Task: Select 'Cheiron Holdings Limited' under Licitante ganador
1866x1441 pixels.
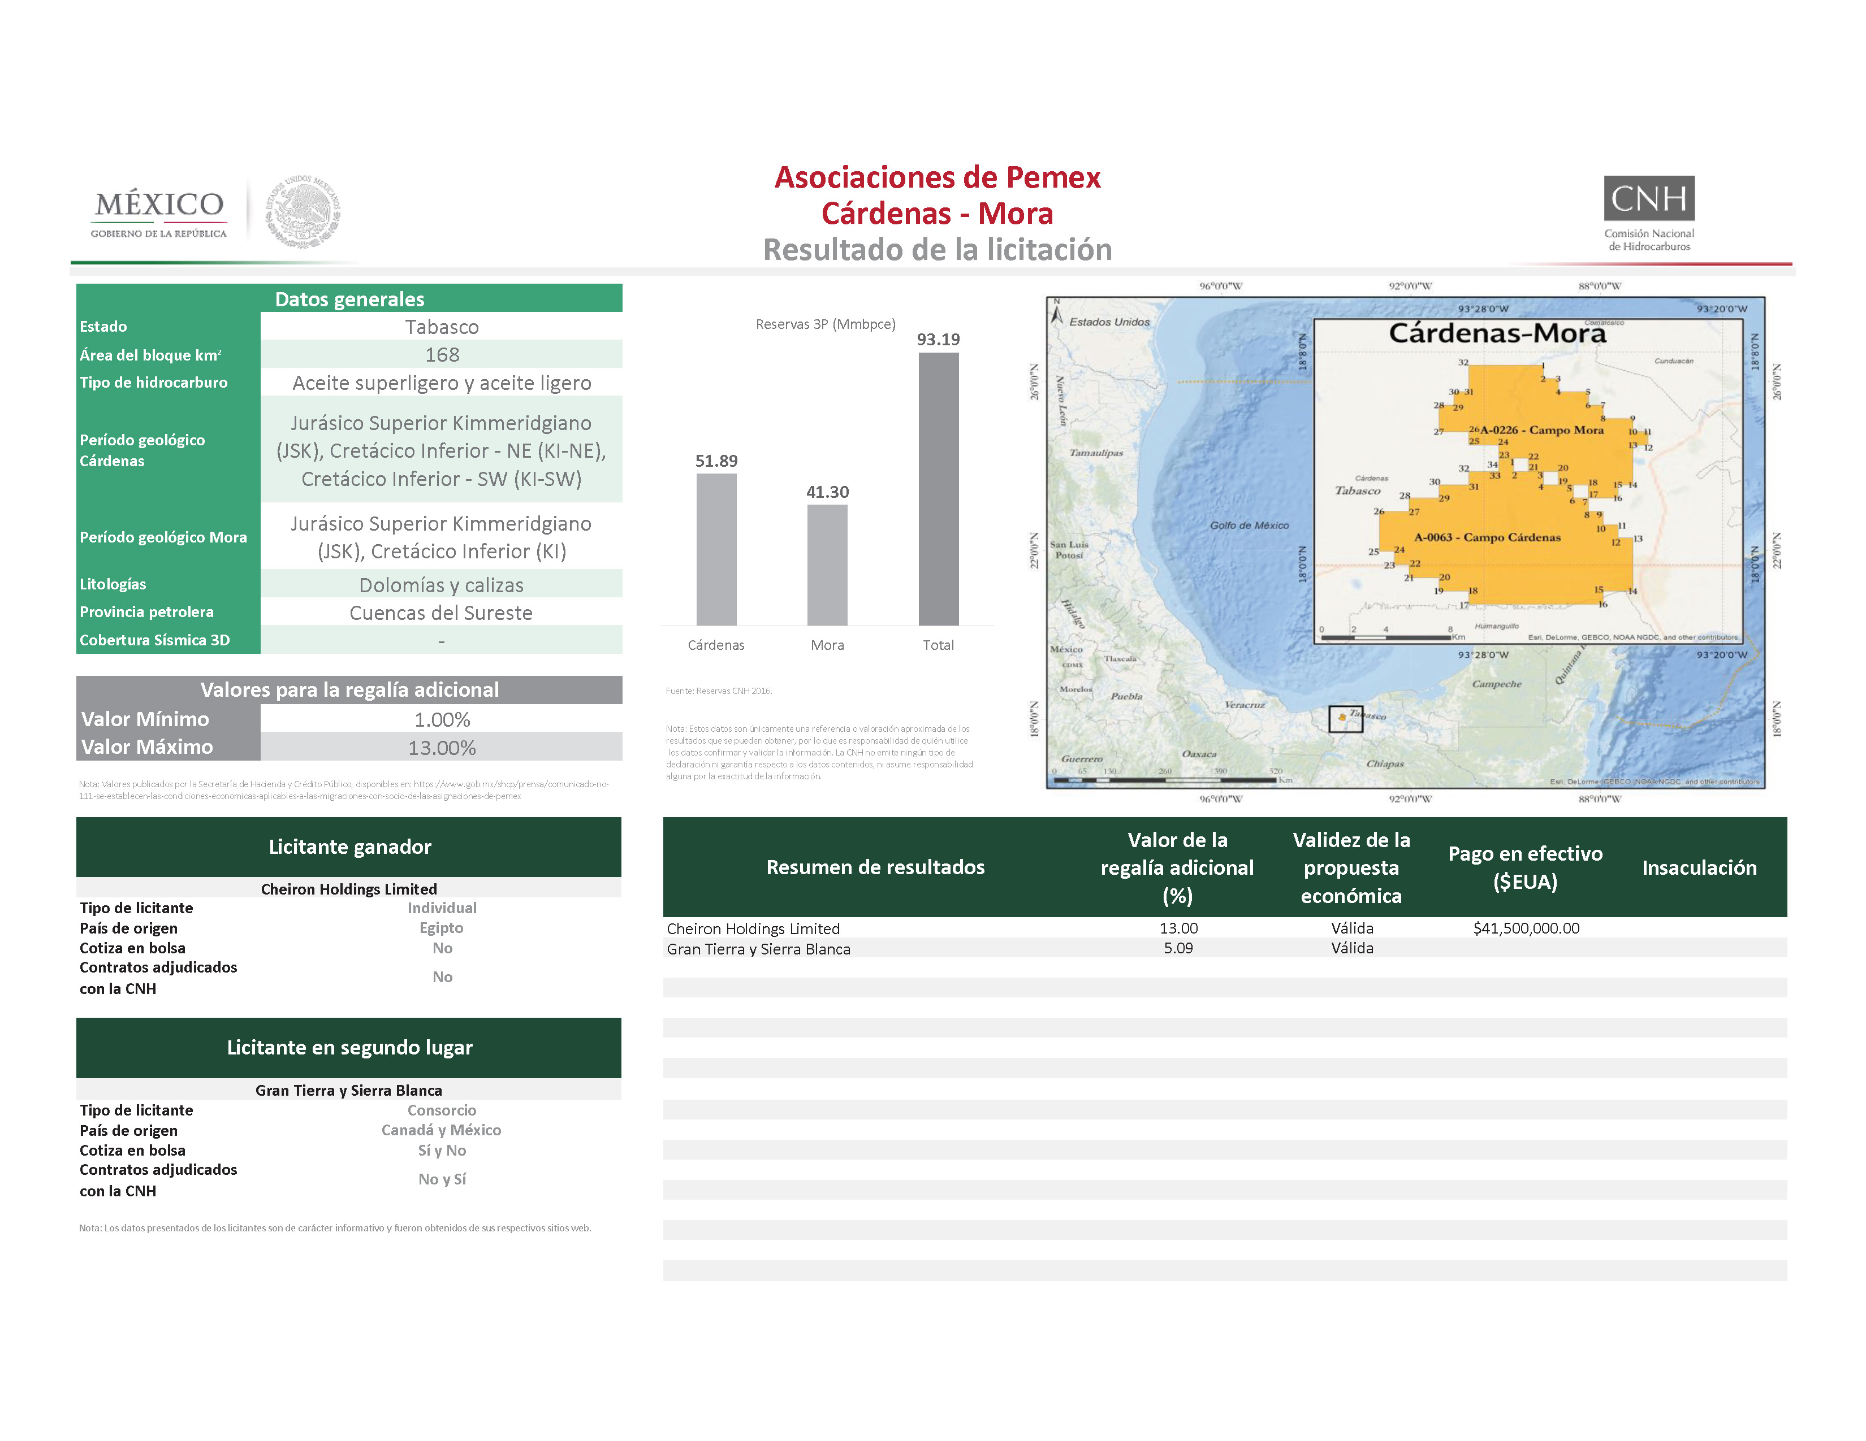Action: coord(348,889)
